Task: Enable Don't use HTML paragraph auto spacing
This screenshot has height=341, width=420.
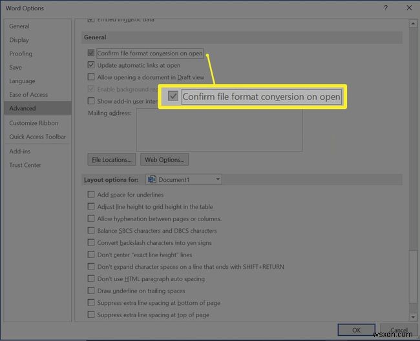Action: [91, 278]
